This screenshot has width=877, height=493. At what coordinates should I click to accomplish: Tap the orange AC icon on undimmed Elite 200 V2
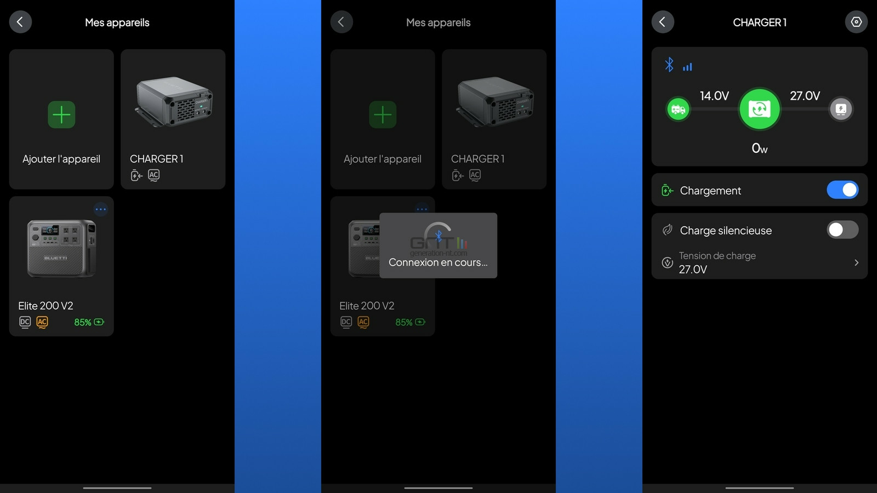tap(42, 322)
